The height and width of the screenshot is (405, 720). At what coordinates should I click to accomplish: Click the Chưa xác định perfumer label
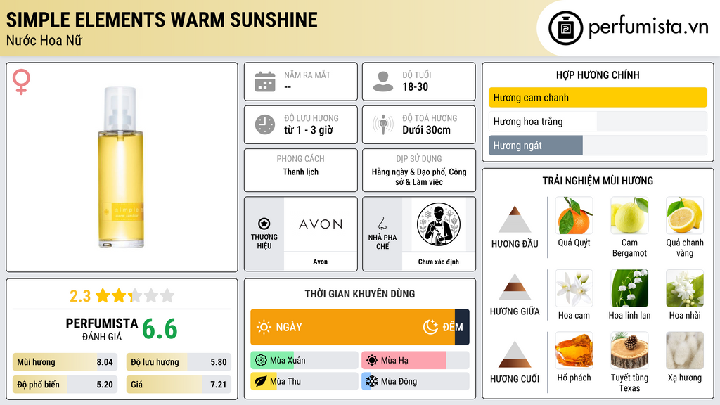click(439, 262)
